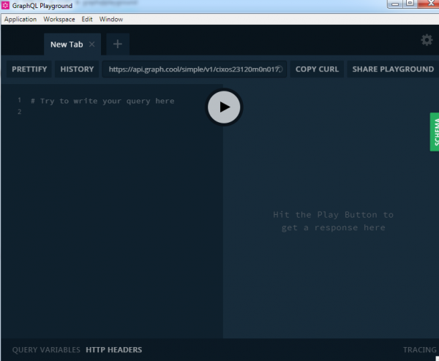Image resolution: width=439 pixels, height=361 pixels.
Task: Expand the green SCHEMA side tab
Action: [x=435, y=132]
